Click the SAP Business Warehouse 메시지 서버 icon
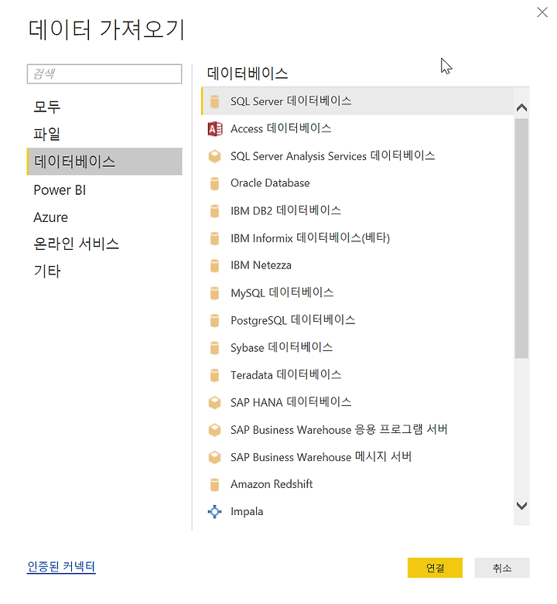This screenshot has height=604, width=557. pyautogui.click(x=214, y=457)
